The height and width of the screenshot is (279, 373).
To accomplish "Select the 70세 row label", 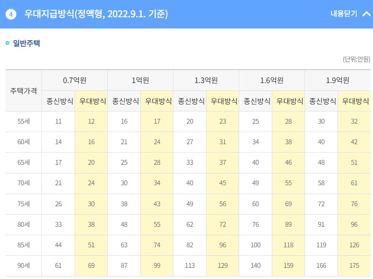I will click(24, 183).
